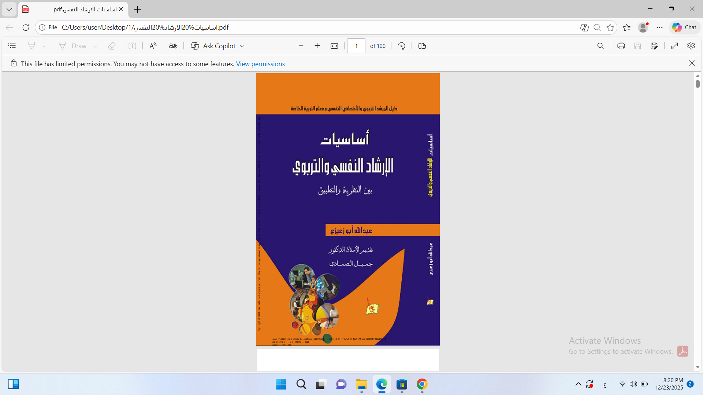Screen dimensions: 703x395
Task: Click the page number input field
Action: click(356, 46)
